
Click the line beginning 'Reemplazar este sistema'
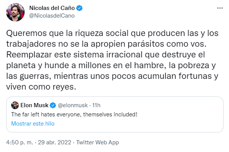pyautogui.click(x=105, y=55)
